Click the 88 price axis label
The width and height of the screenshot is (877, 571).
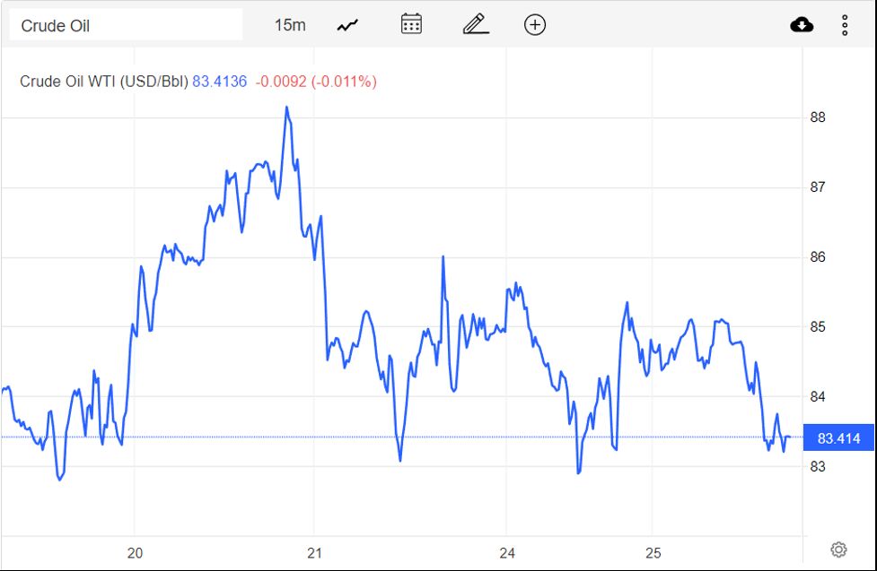point(818,117)
